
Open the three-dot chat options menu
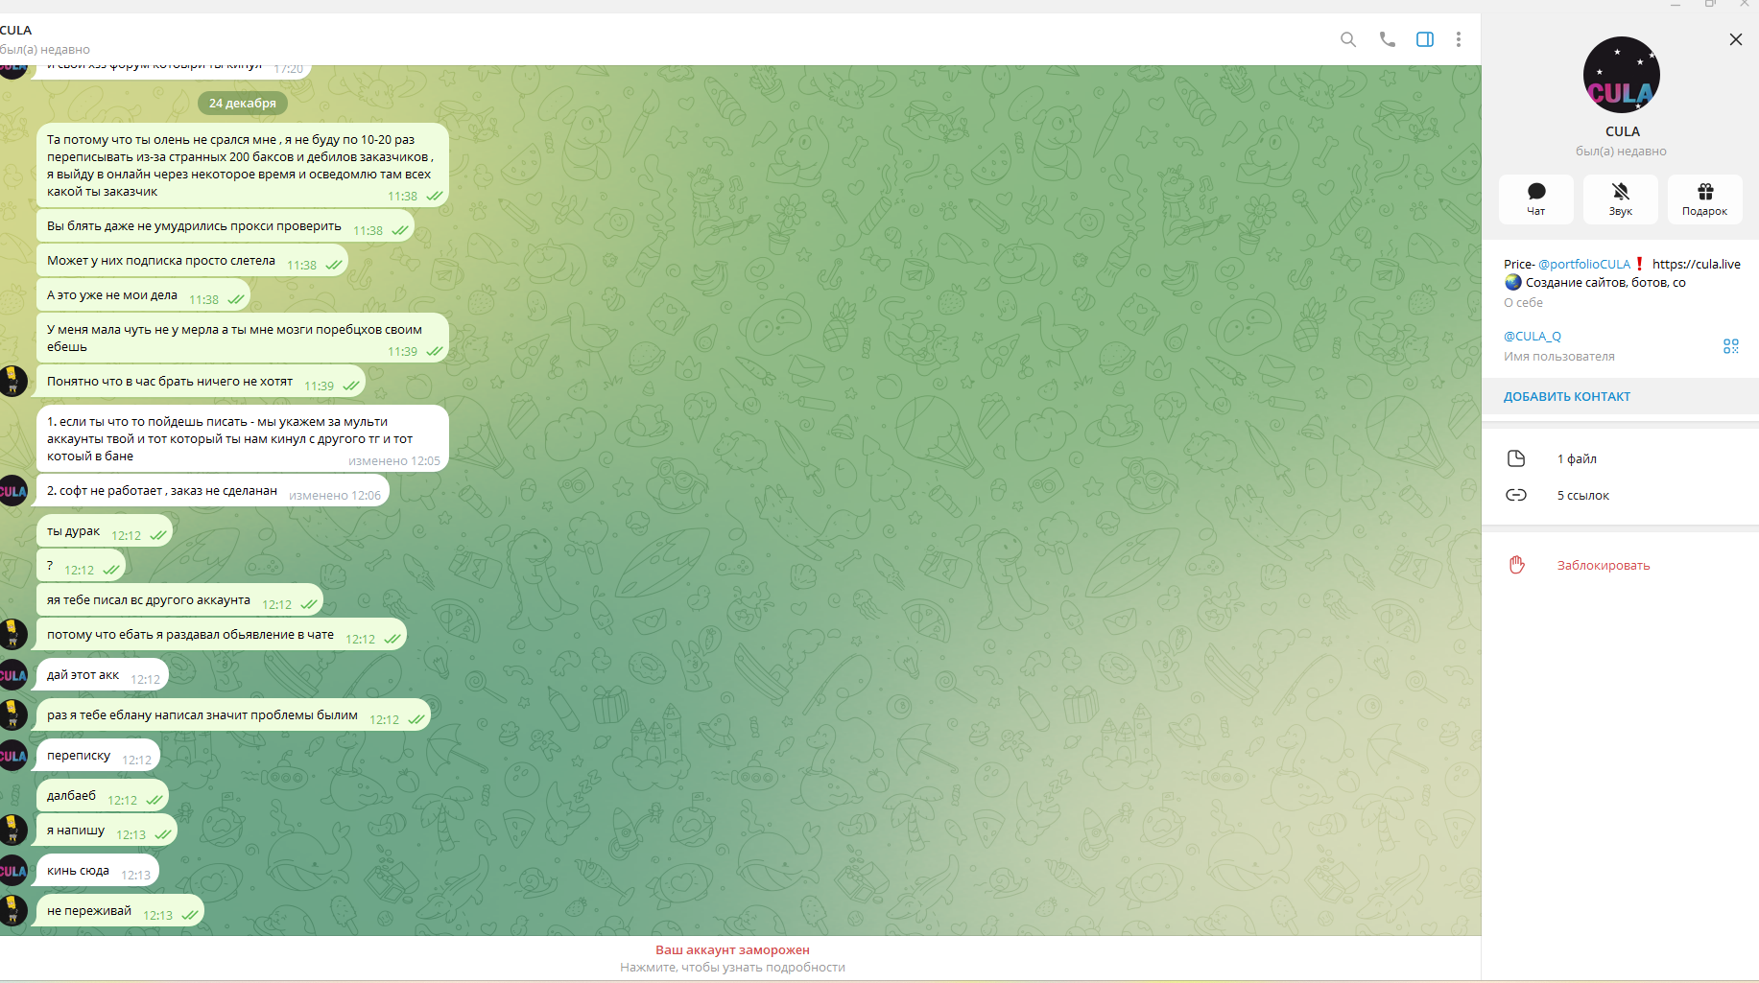[x=1459, y=39]
